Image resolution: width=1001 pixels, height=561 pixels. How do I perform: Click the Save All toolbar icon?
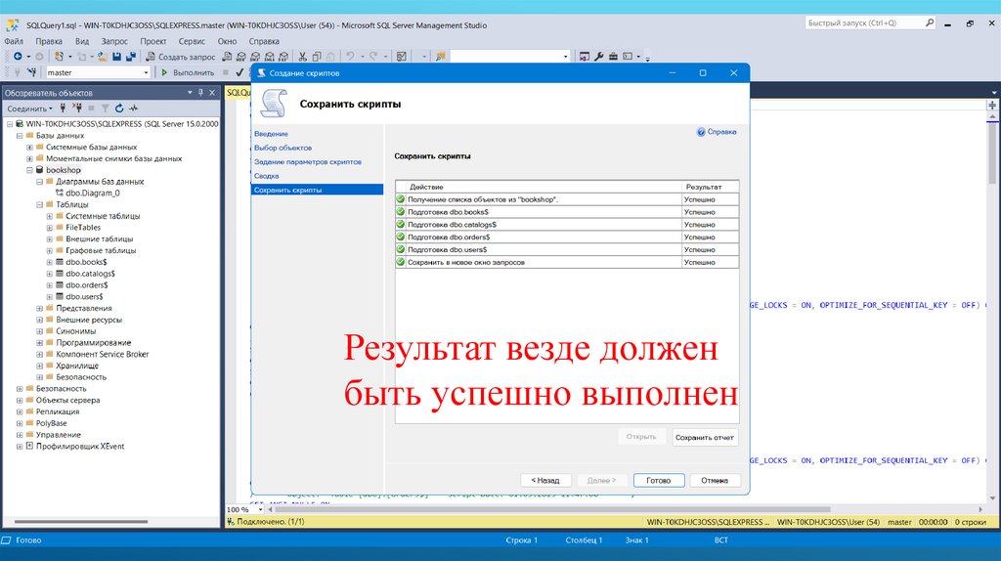131,57
